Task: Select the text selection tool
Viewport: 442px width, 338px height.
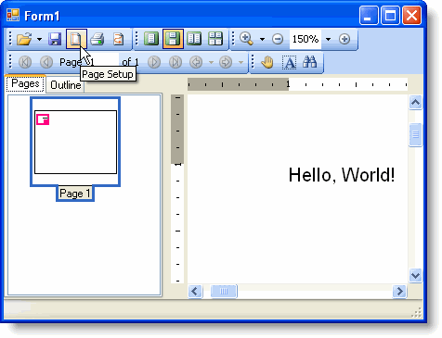Action: tap(289, 62)
